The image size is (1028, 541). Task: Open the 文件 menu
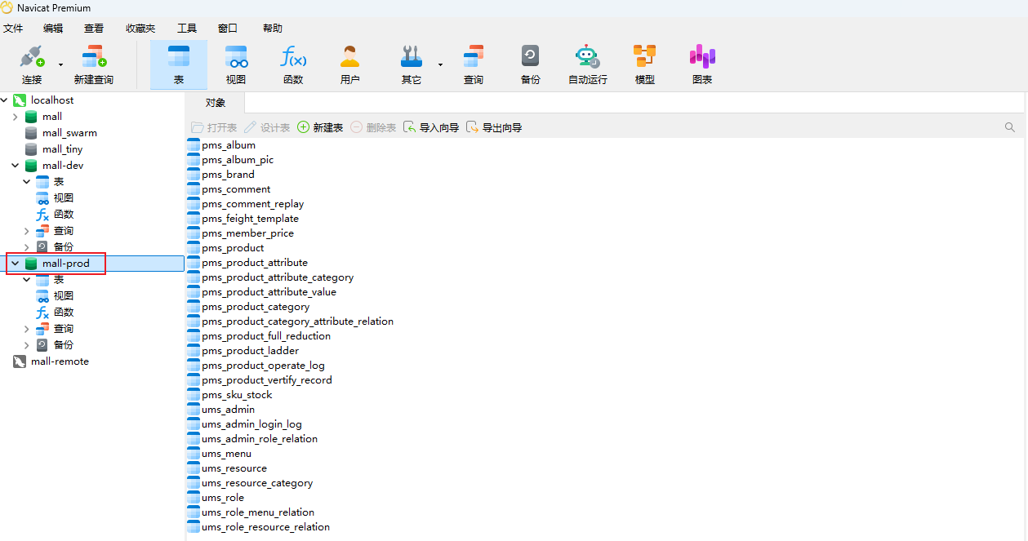coord(13,28)
